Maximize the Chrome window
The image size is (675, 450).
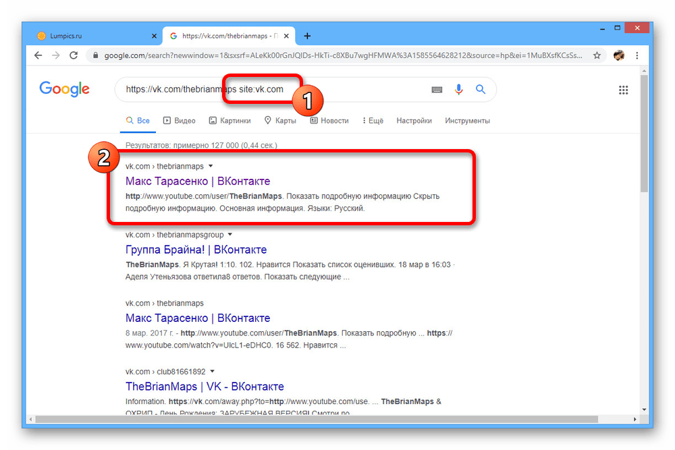(618, 28)
